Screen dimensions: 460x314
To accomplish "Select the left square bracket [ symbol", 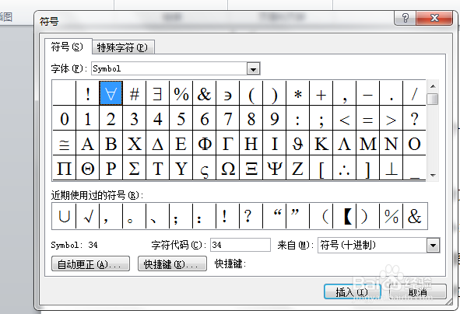I will tap(321, 168).
